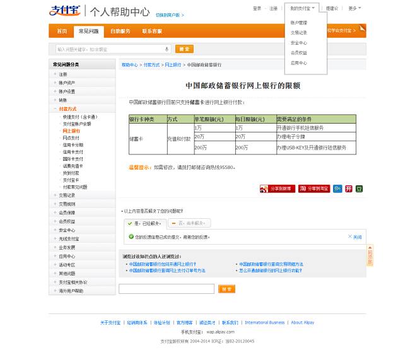The height and width of the screenshot is (350, 415).
Task: Click the blue Pengyou share icon
Action: click(x=337, y=189)
